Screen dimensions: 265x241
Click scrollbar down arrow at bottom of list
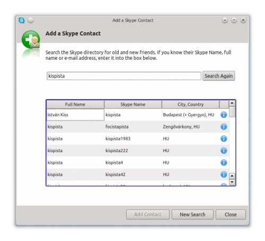pyautogui.click(x=232, y=182)
